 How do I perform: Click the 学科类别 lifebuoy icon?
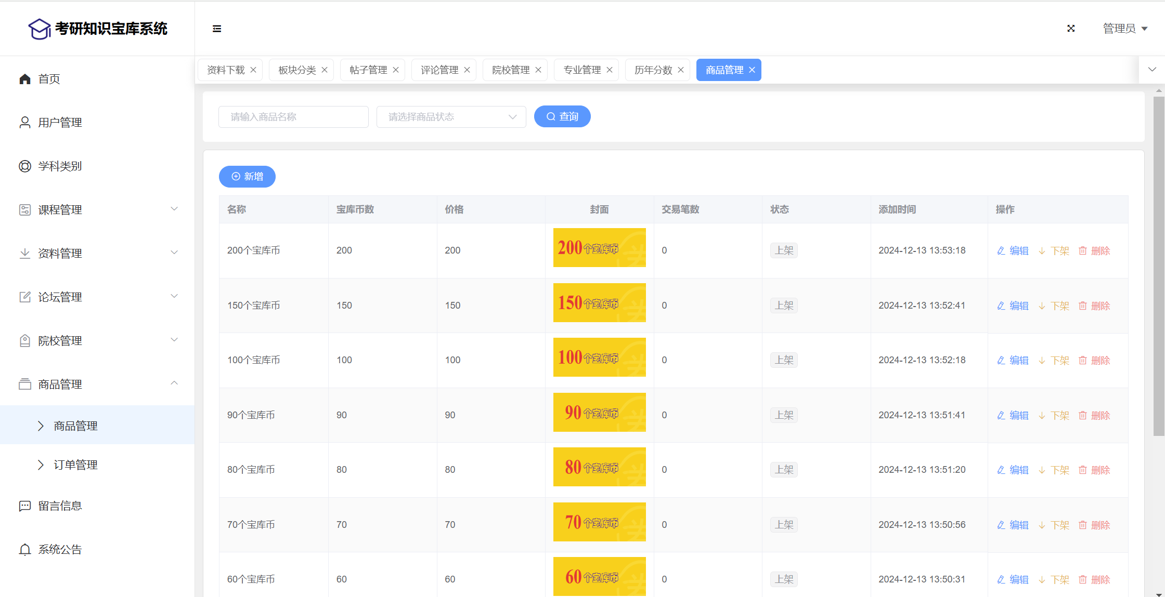pyautogui.click(x=25, y=166)
